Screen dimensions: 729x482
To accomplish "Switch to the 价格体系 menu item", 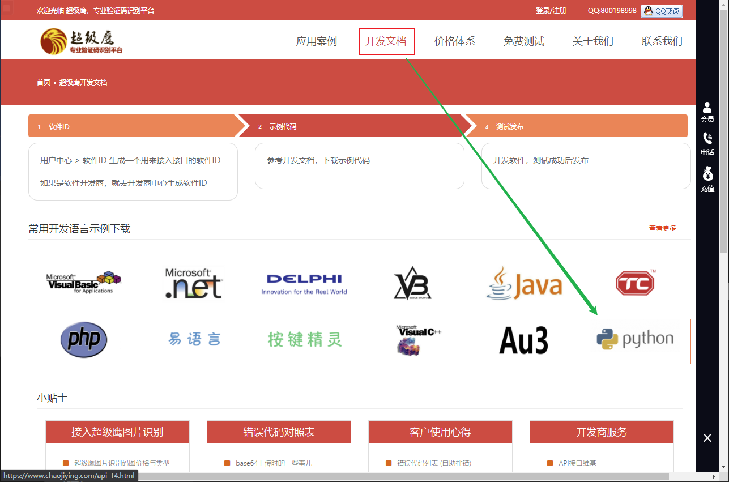I will coord(455,41).
